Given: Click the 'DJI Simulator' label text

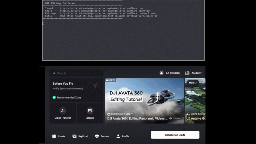Looking at the screenshot, I should click(x=173, y=73).
